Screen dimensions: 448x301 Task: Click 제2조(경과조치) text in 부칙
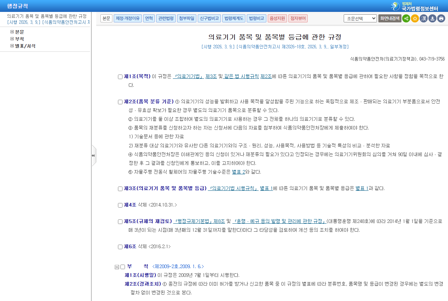pos(143,283)
